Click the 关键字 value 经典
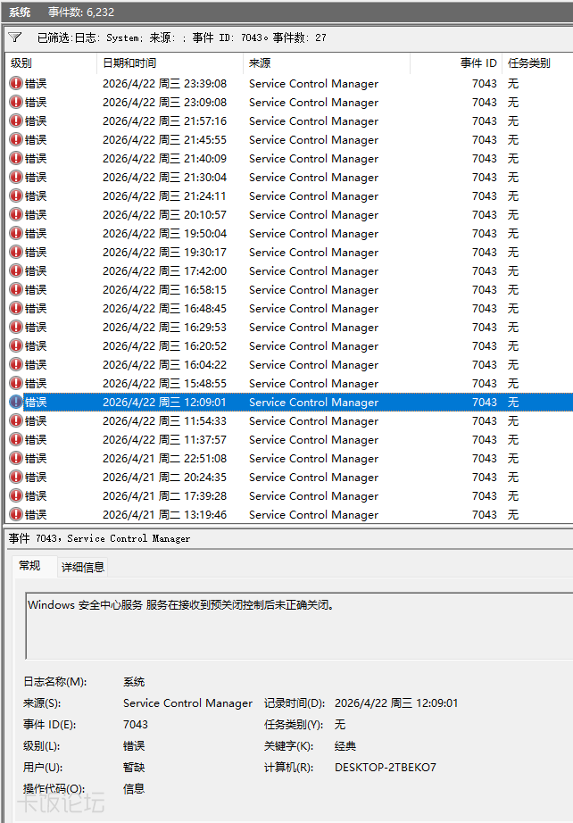The width and height of the screenshot is (573, 823). pyautogui.click(x=345, y=746)
